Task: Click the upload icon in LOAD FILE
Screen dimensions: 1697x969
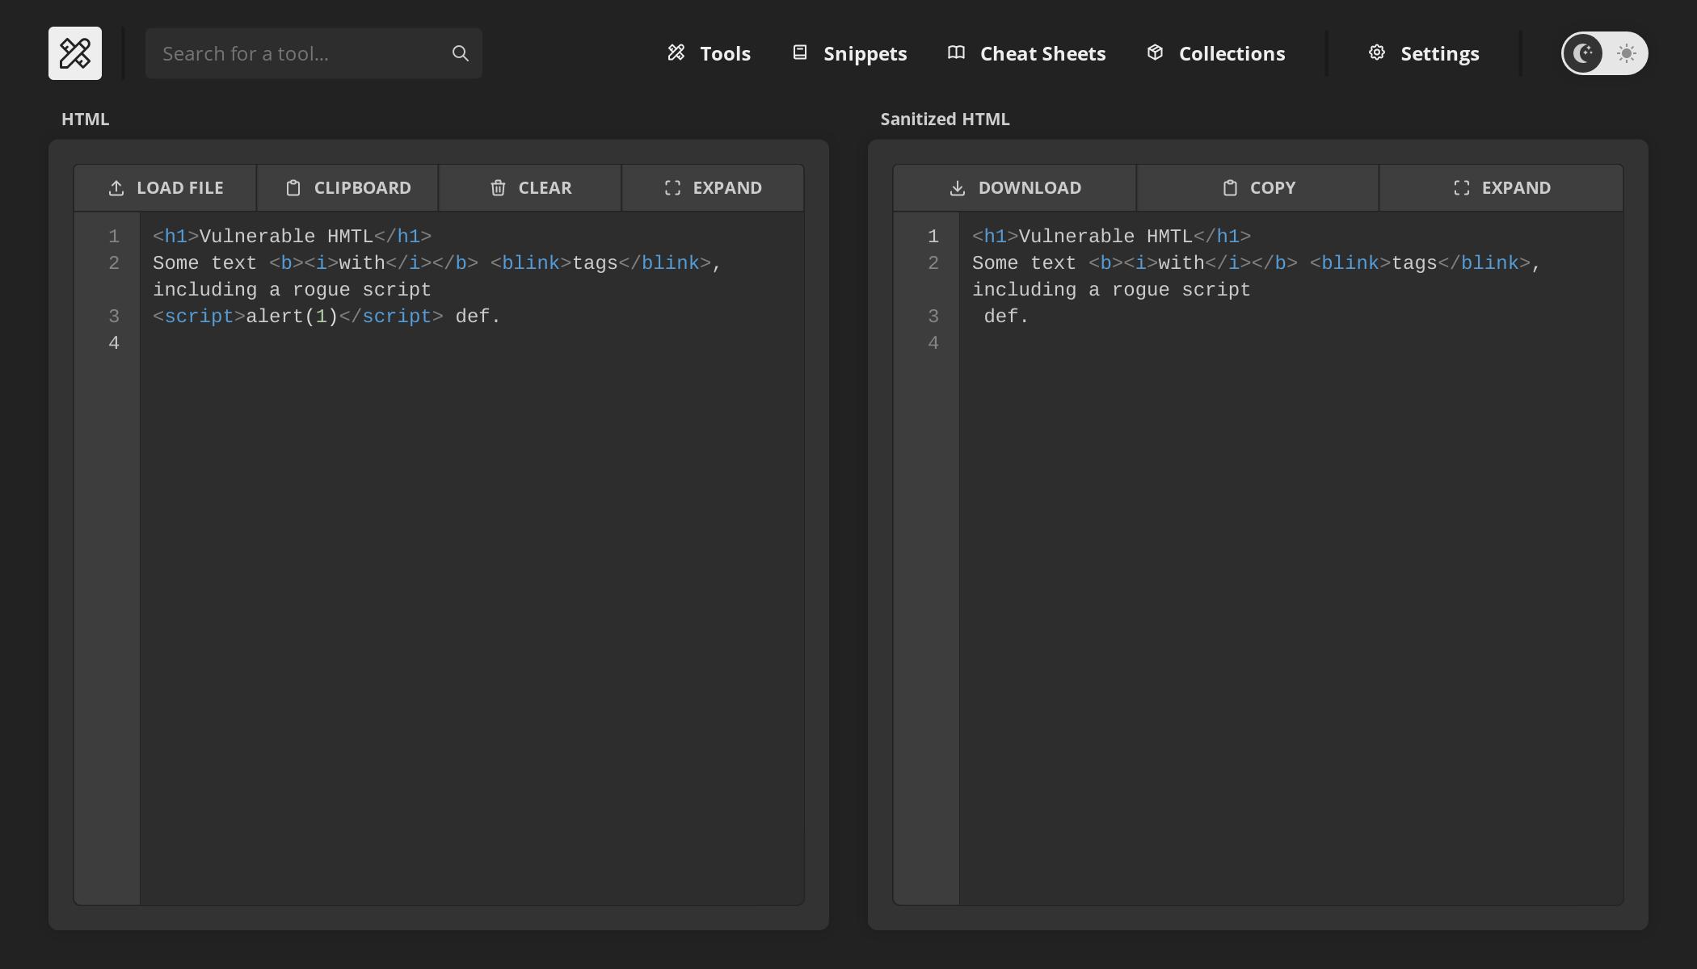Action: coord(116,188)
